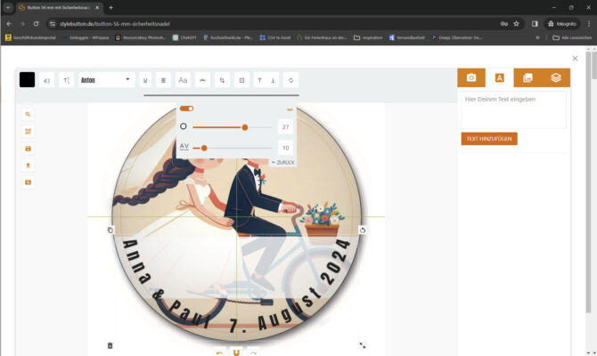Toggle the curved text switch
Viewport: 597px width, 356px height.
pos(186,109)
